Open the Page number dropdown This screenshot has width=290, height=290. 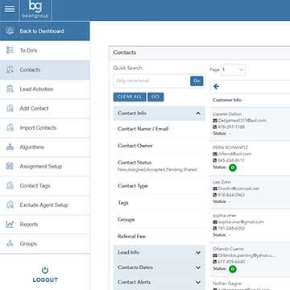233,70
